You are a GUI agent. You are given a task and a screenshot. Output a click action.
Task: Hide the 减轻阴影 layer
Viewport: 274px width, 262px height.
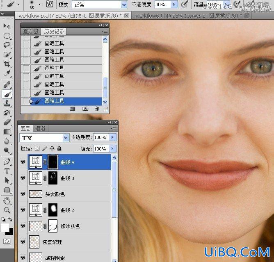(23, 257)
